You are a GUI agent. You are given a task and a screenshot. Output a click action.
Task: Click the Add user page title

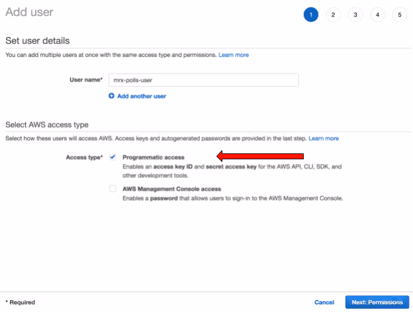pos(29,12)
